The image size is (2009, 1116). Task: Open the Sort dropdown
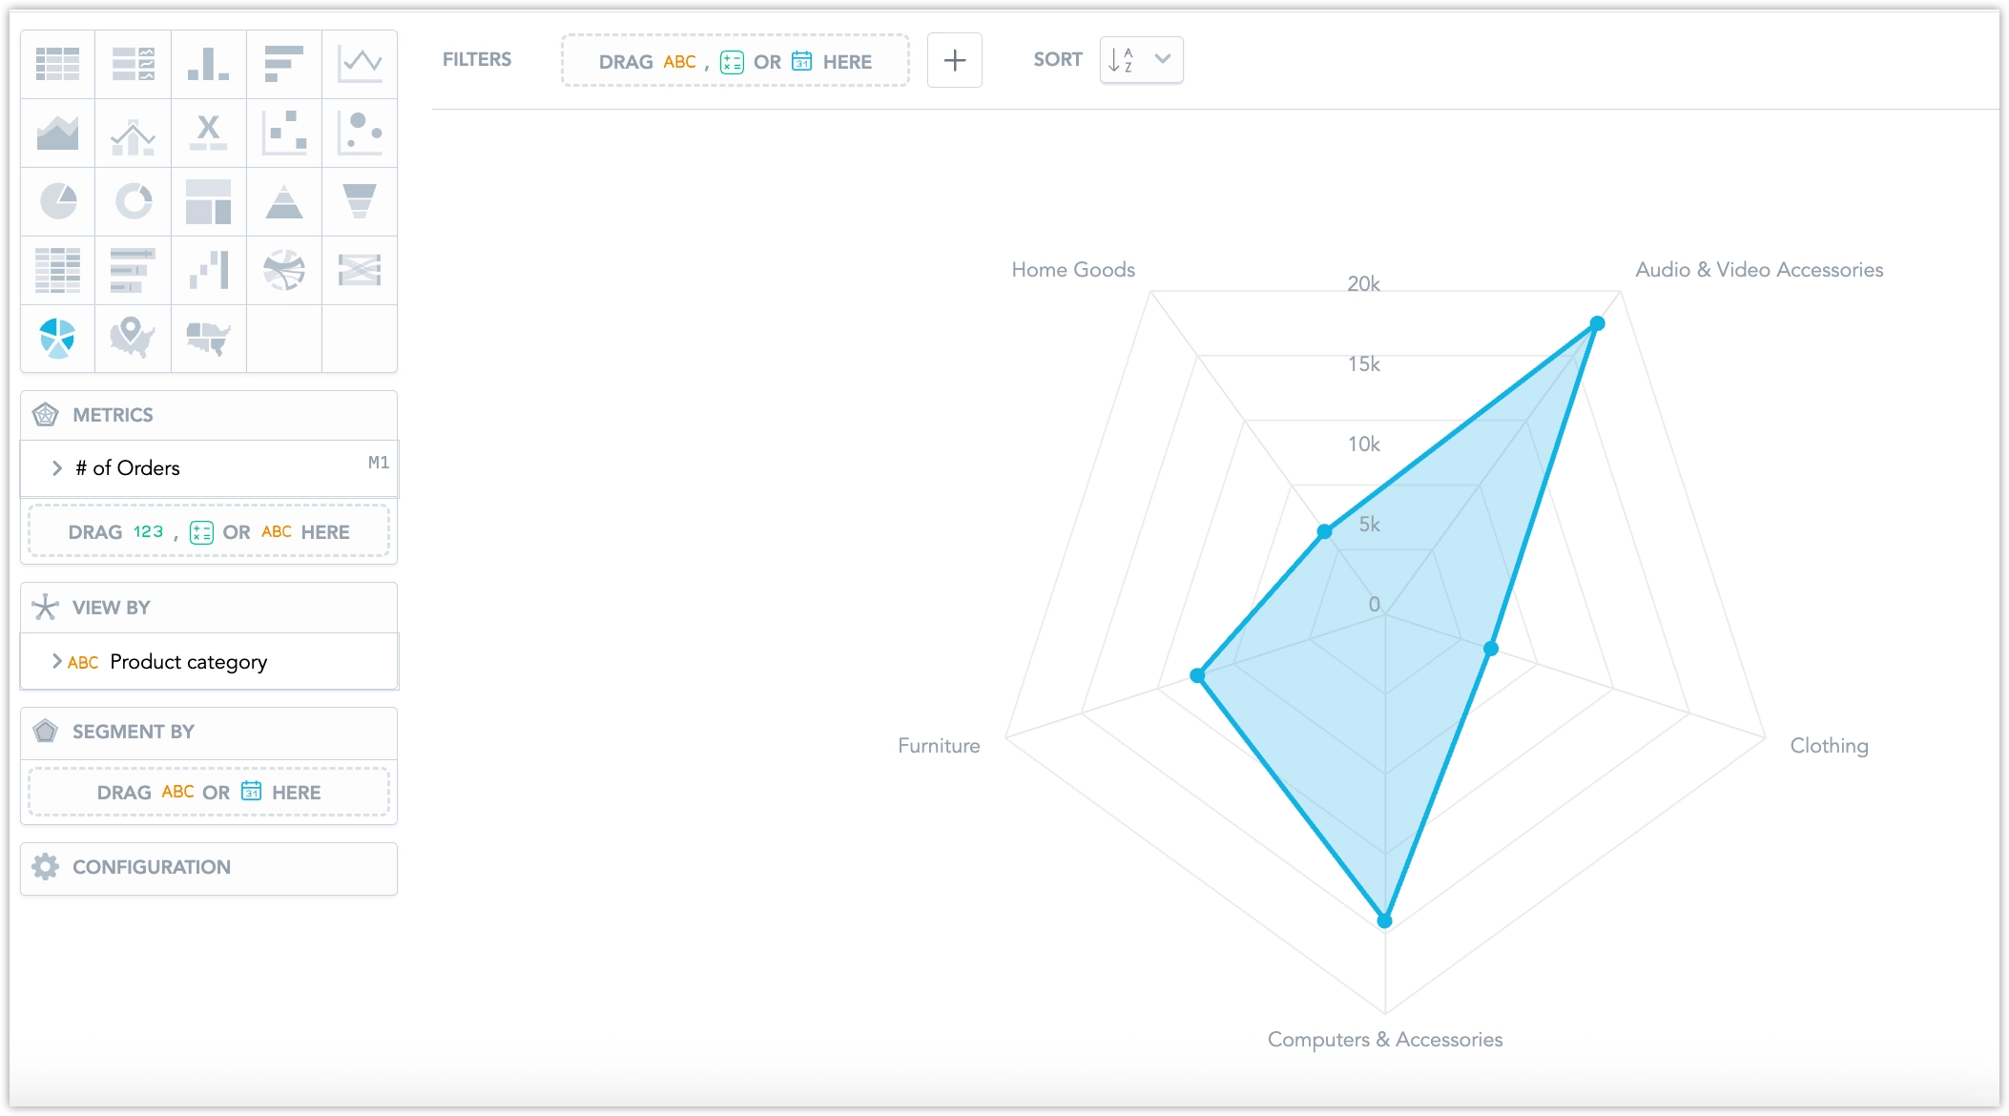click(1141, 60)
